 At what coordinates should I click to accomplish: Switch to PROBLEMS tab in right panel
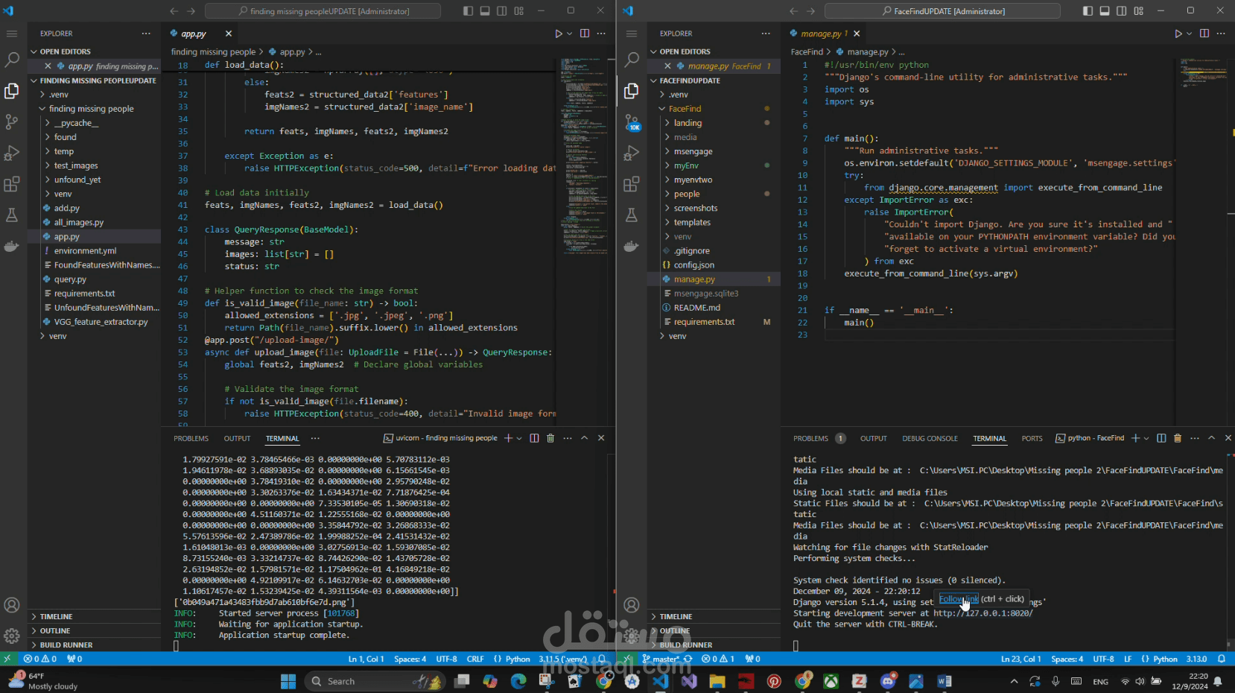click(x=810, y=438)
